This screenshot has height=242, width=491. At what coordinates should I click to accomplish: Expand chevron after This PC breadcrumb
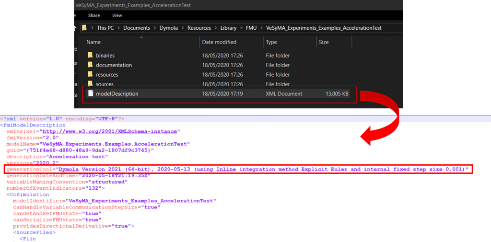click(118, 28)
